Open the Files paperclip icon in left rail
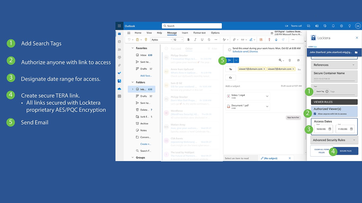 coord(120,65)
